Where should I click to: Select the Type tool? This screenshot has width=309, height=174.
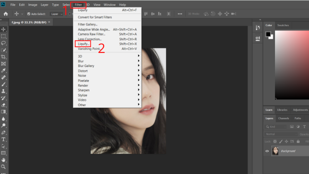3,139
